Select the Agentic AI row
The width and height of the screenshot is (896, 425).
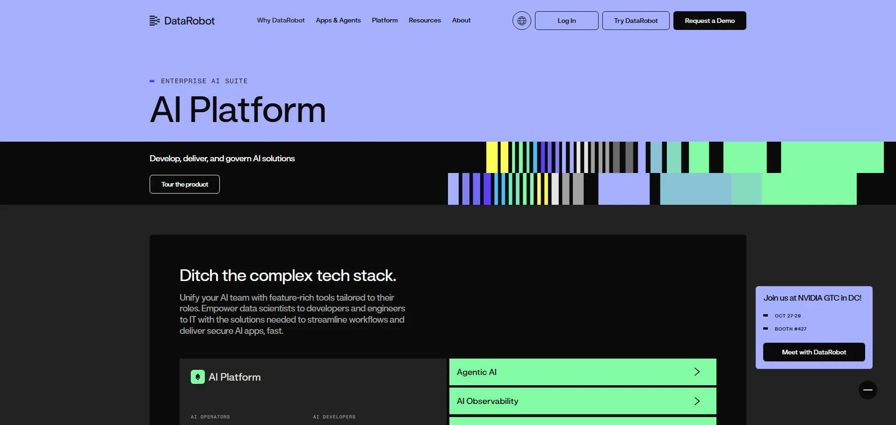(561, 372)
